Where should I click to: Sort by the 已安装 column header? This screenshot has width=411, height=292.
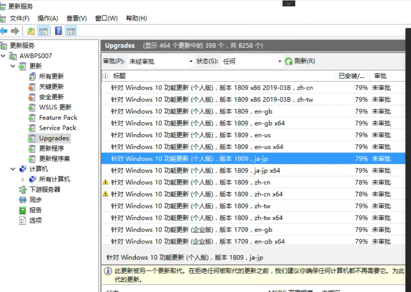point(352,76)
